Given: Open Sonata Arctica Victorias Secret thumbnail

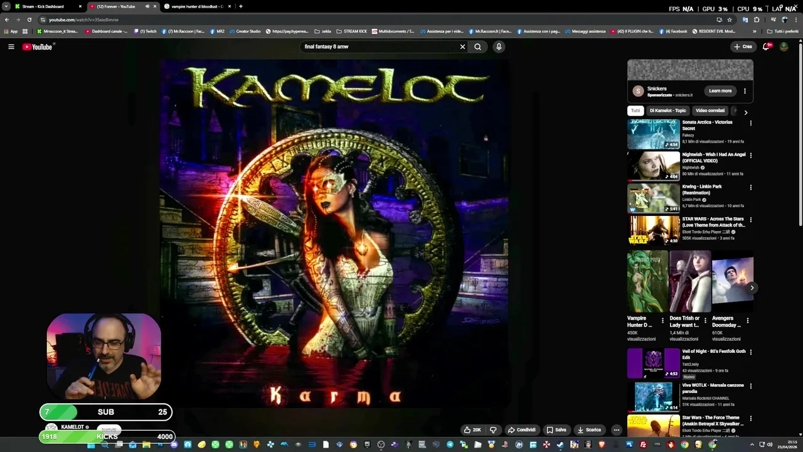Looking at the screenshot, I should (654, 134).
